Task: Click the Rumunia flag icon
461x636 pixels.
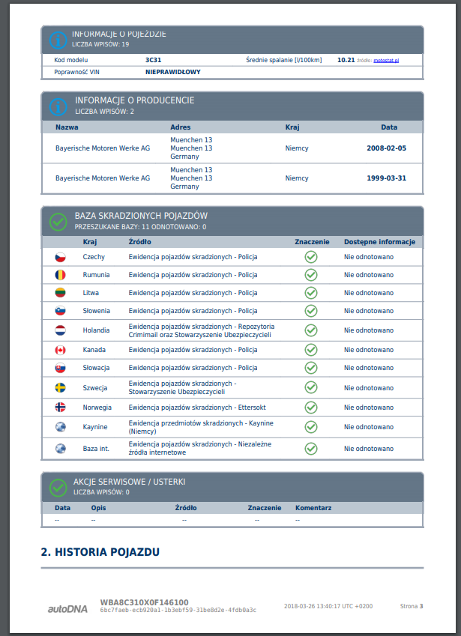Action: pyautogui.click(x=61, y=275)
